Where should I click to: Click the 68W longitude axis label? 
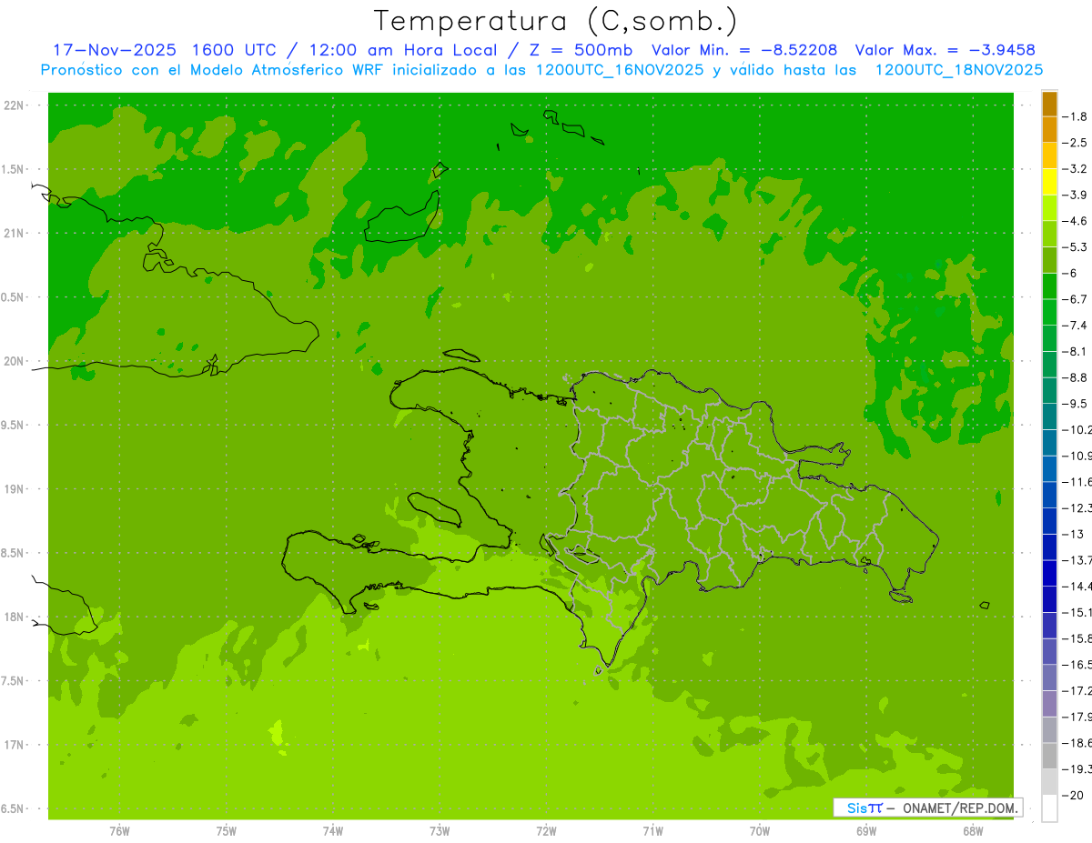973,831
